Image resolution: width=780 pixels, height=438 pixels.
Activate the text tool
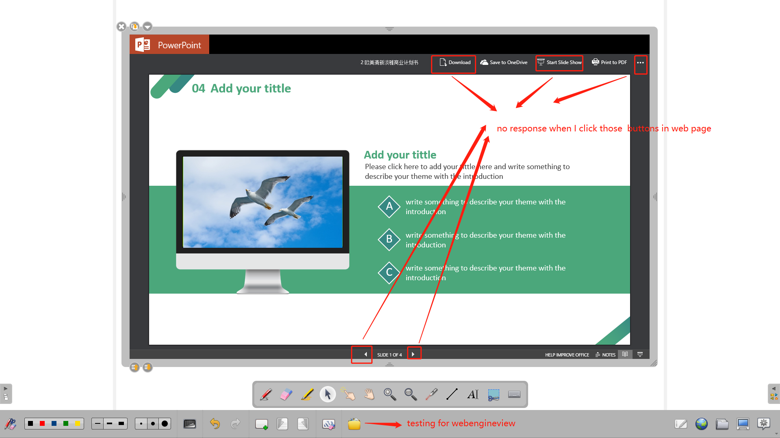click(x=472, y=394)
